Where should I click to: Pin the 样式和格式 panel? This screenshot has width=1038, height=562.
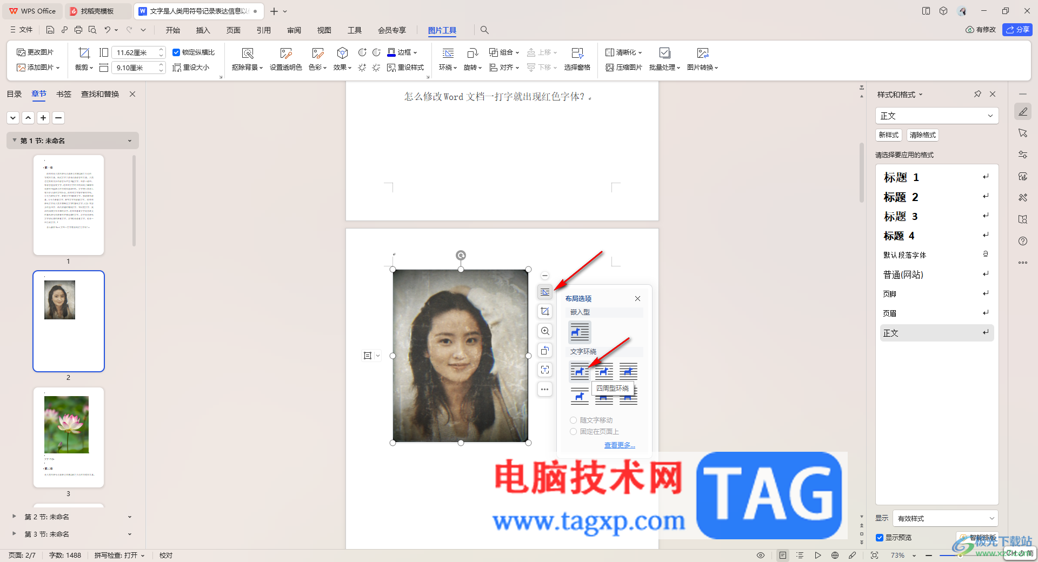(977, 94)
